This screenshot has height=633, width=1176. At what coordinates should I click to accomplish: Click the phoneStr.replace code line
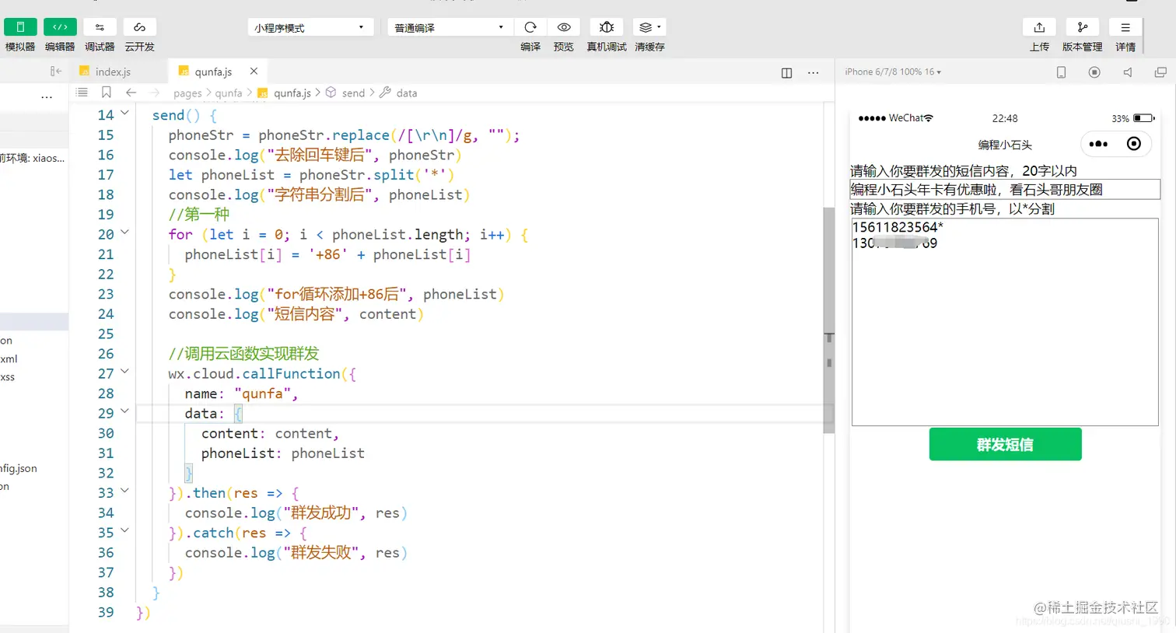[x=344, y=135]
